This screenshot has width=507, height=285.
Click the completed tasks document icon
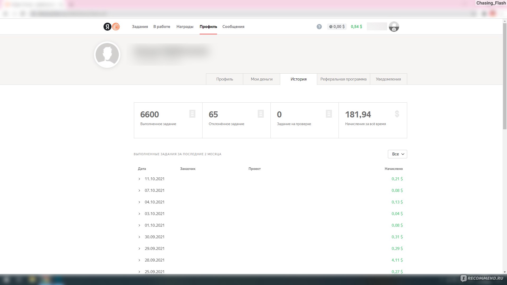pos(192,114)
